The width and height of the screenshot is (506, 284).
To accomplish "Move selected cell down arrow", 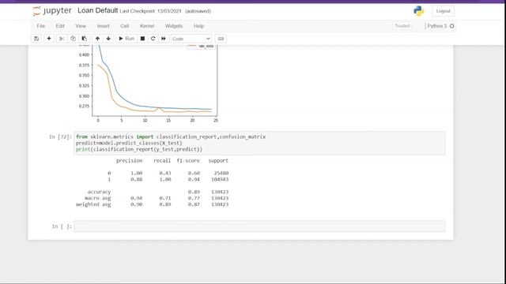I will tap(108, 39).
